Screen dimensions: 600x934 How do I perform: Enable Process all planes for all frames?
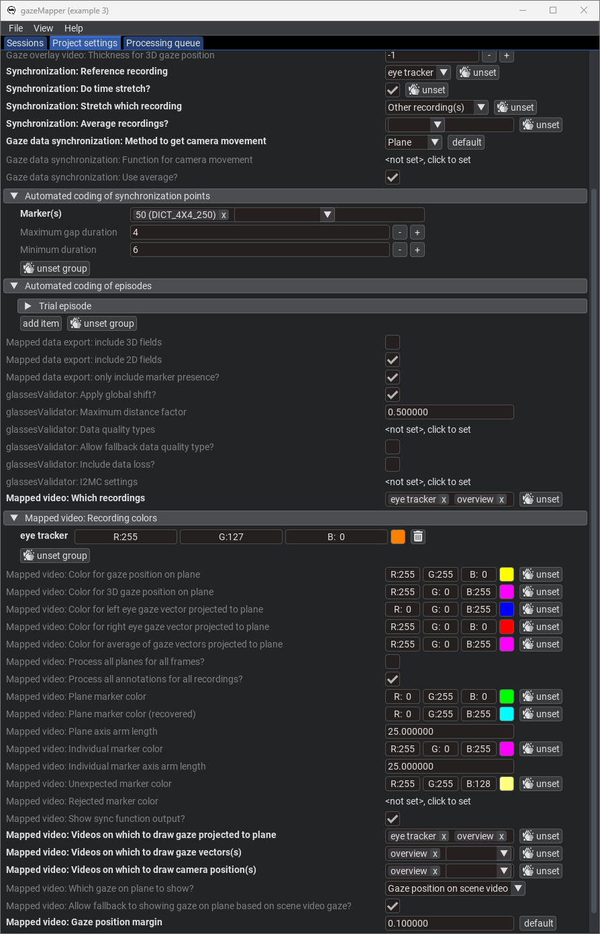393,662
